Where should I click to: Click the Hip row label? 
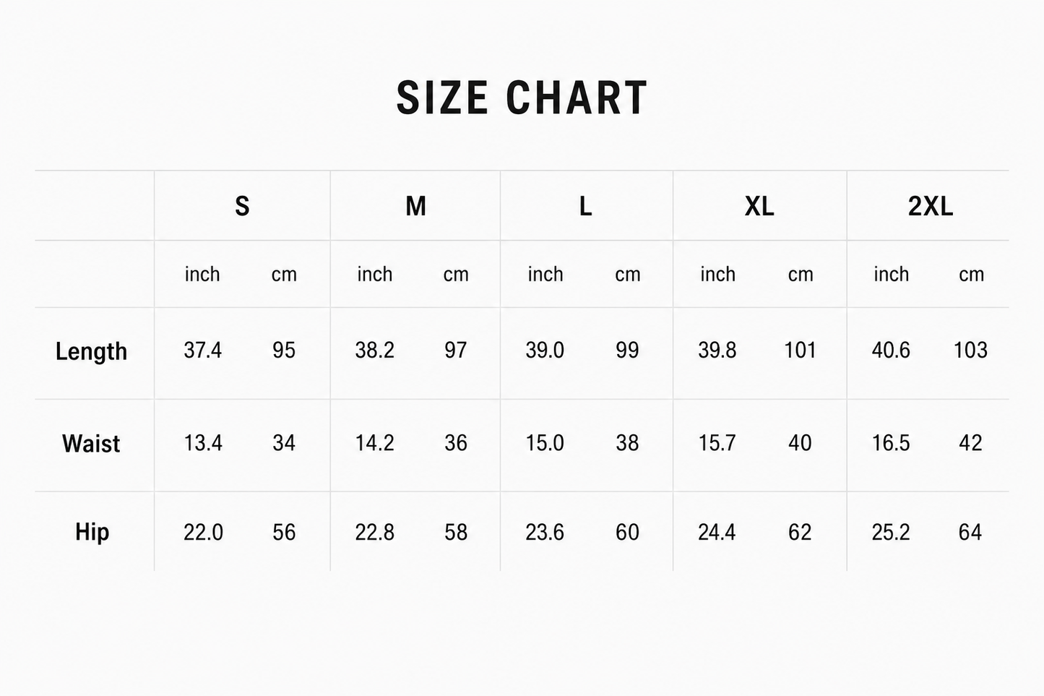point(92,533)
